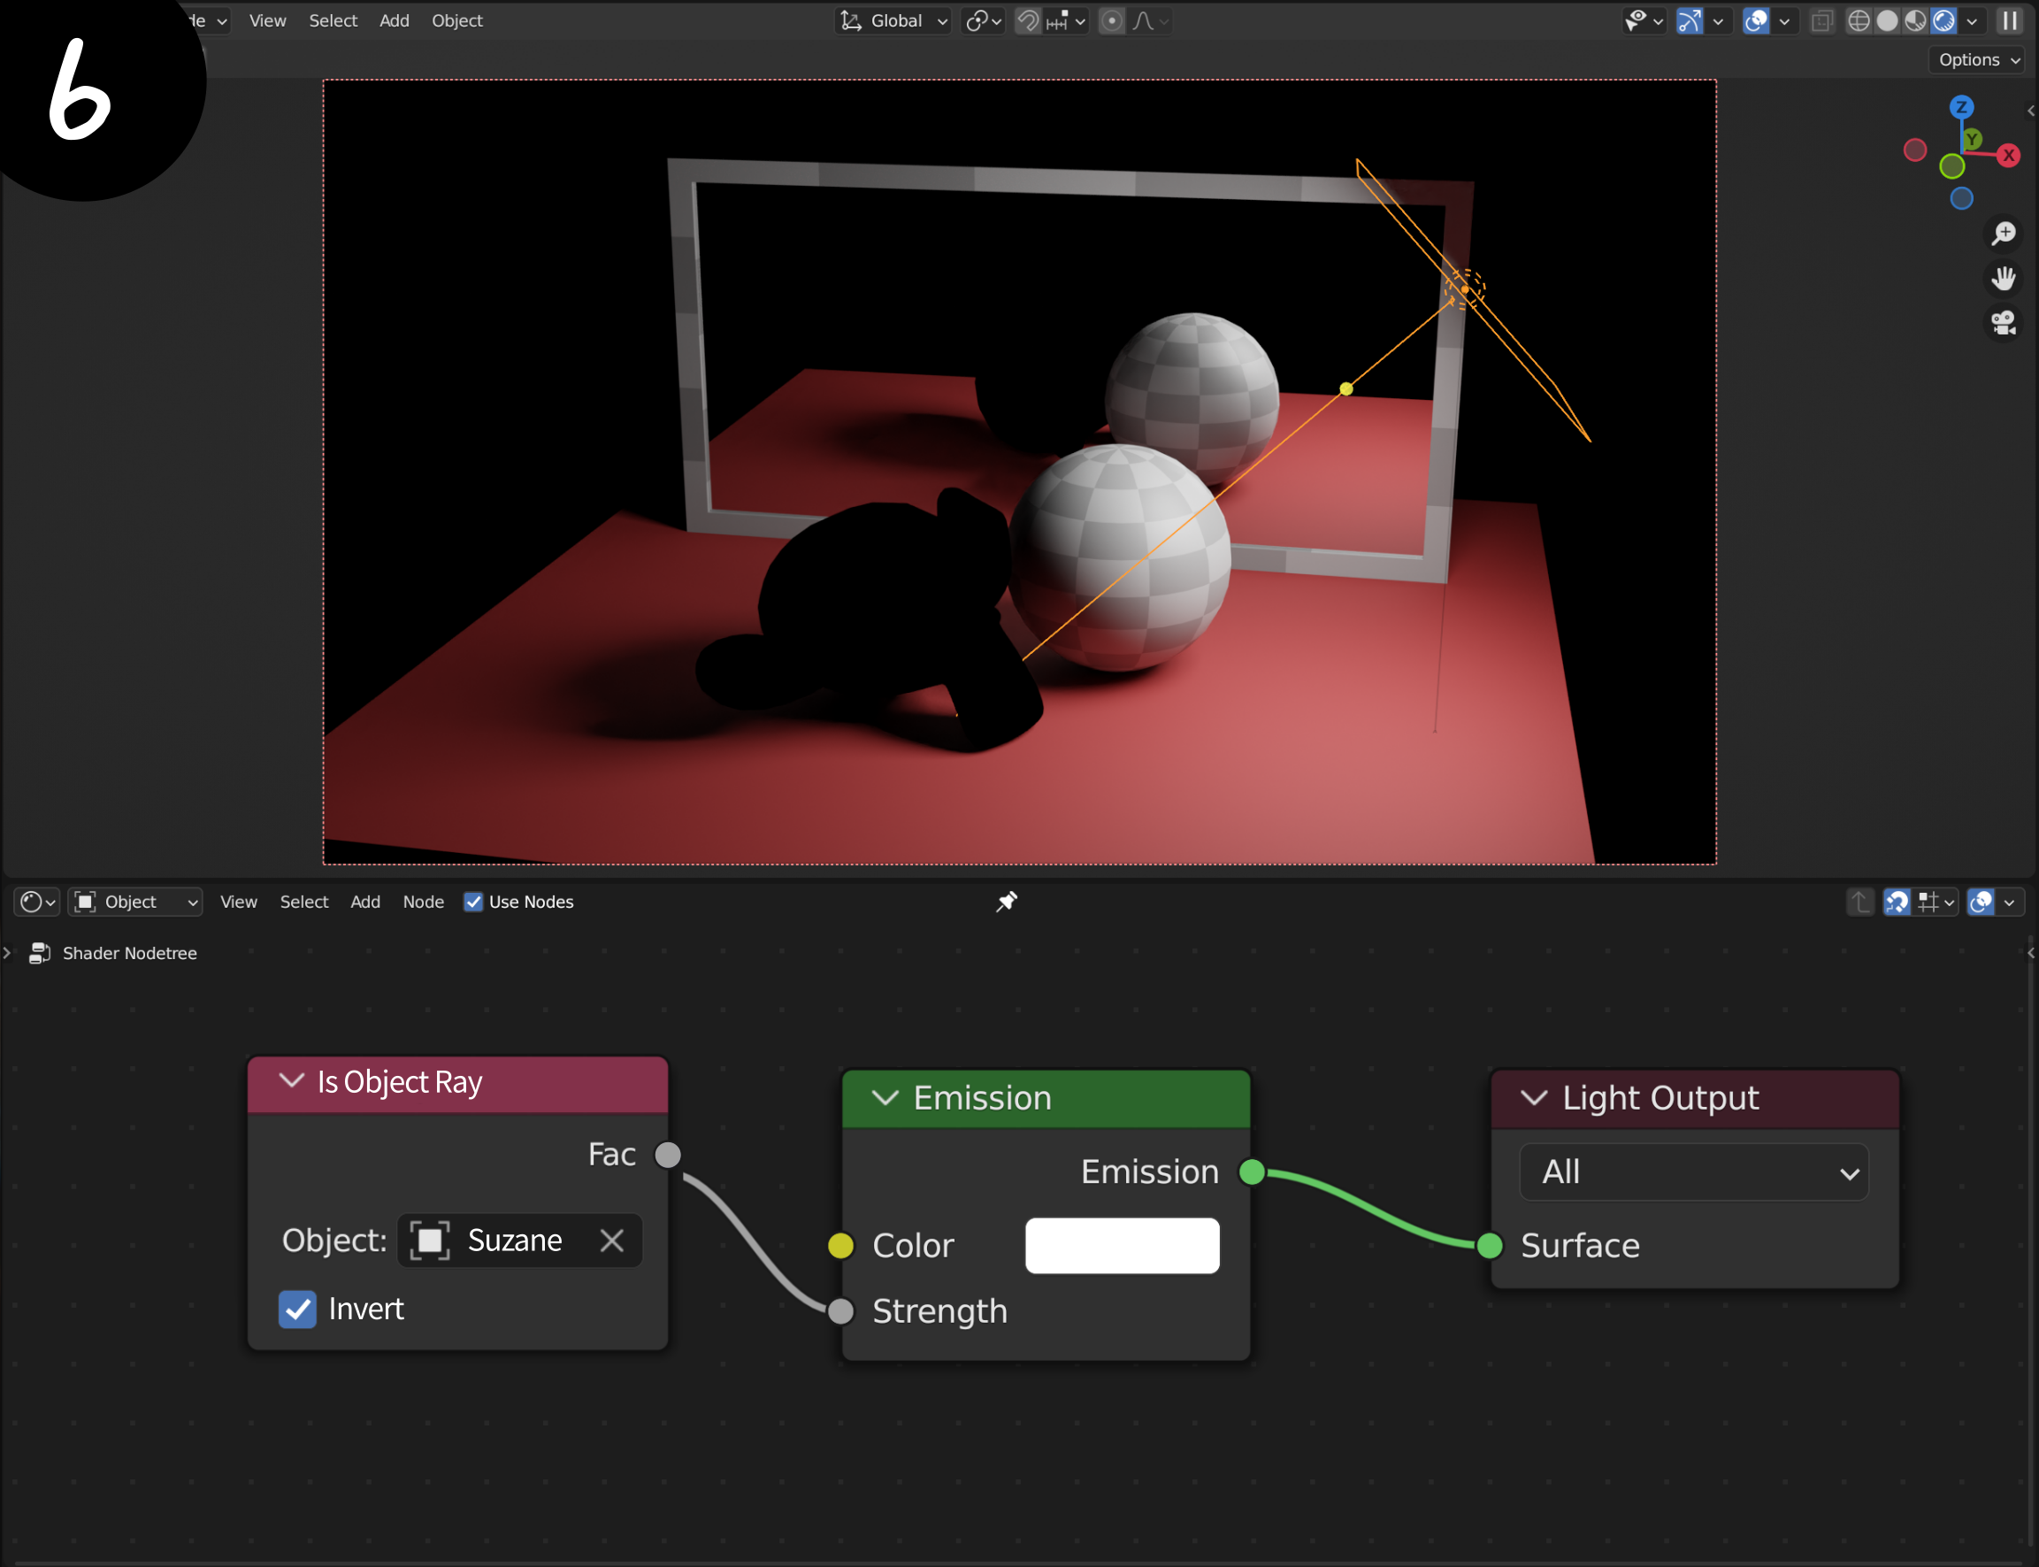The width and height of the screenshot is (2039, 1567).
Task: Click the white Emission Color swatch
Action: pos(1123,1246)
